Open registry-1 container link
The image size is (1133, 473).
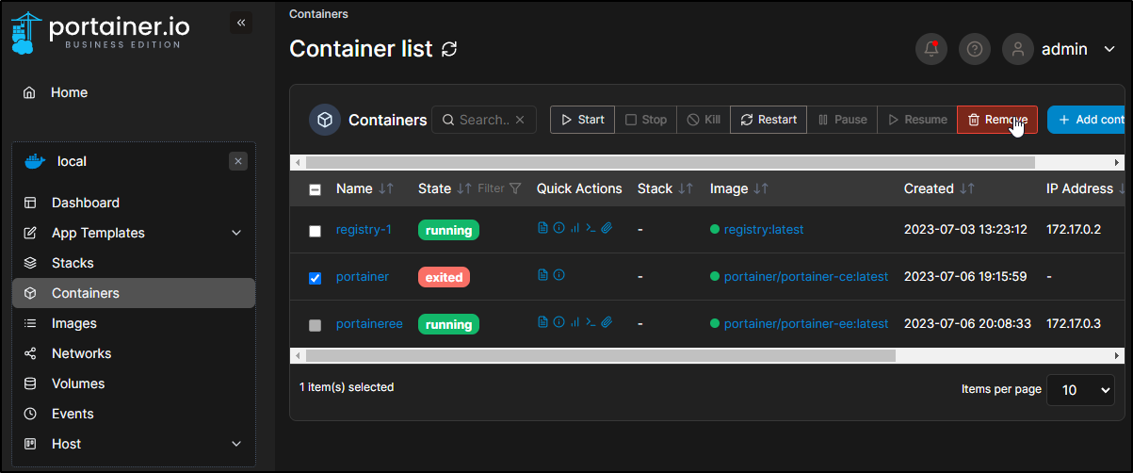(364, 229)
